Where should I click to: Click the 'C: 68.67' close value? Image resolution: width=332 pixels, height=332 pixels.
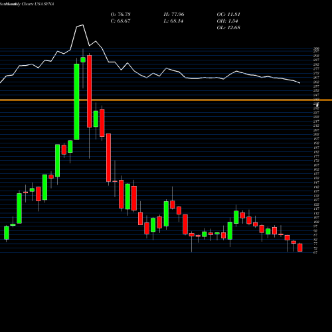point(120,21)
